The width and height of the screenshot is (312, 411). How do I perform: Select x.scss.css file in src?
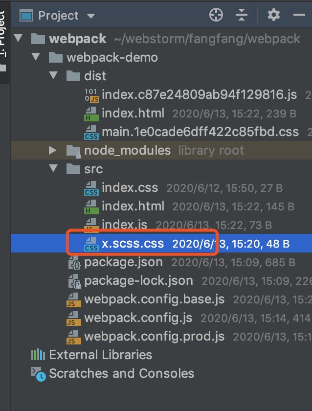[133, 244]
